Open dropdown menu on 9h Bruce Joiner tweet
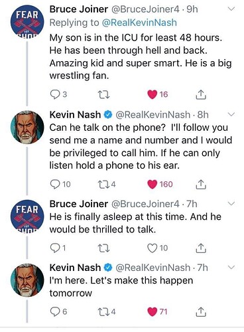 pos(231,9)
